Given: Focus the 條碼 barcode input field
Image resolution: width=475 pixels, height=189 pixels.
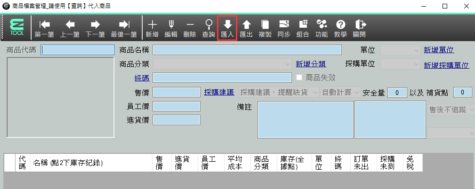Looking at the screenshot, I should point(222,78).
